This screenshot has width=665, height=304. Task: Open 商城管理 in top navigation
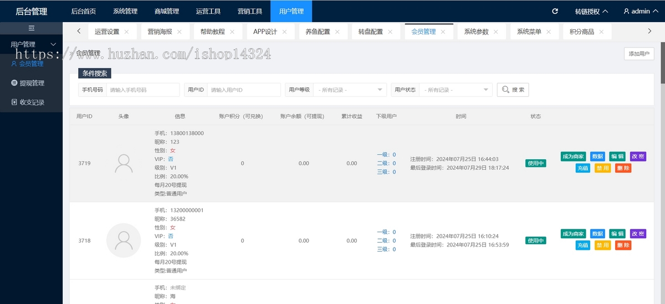pos(167,11)
